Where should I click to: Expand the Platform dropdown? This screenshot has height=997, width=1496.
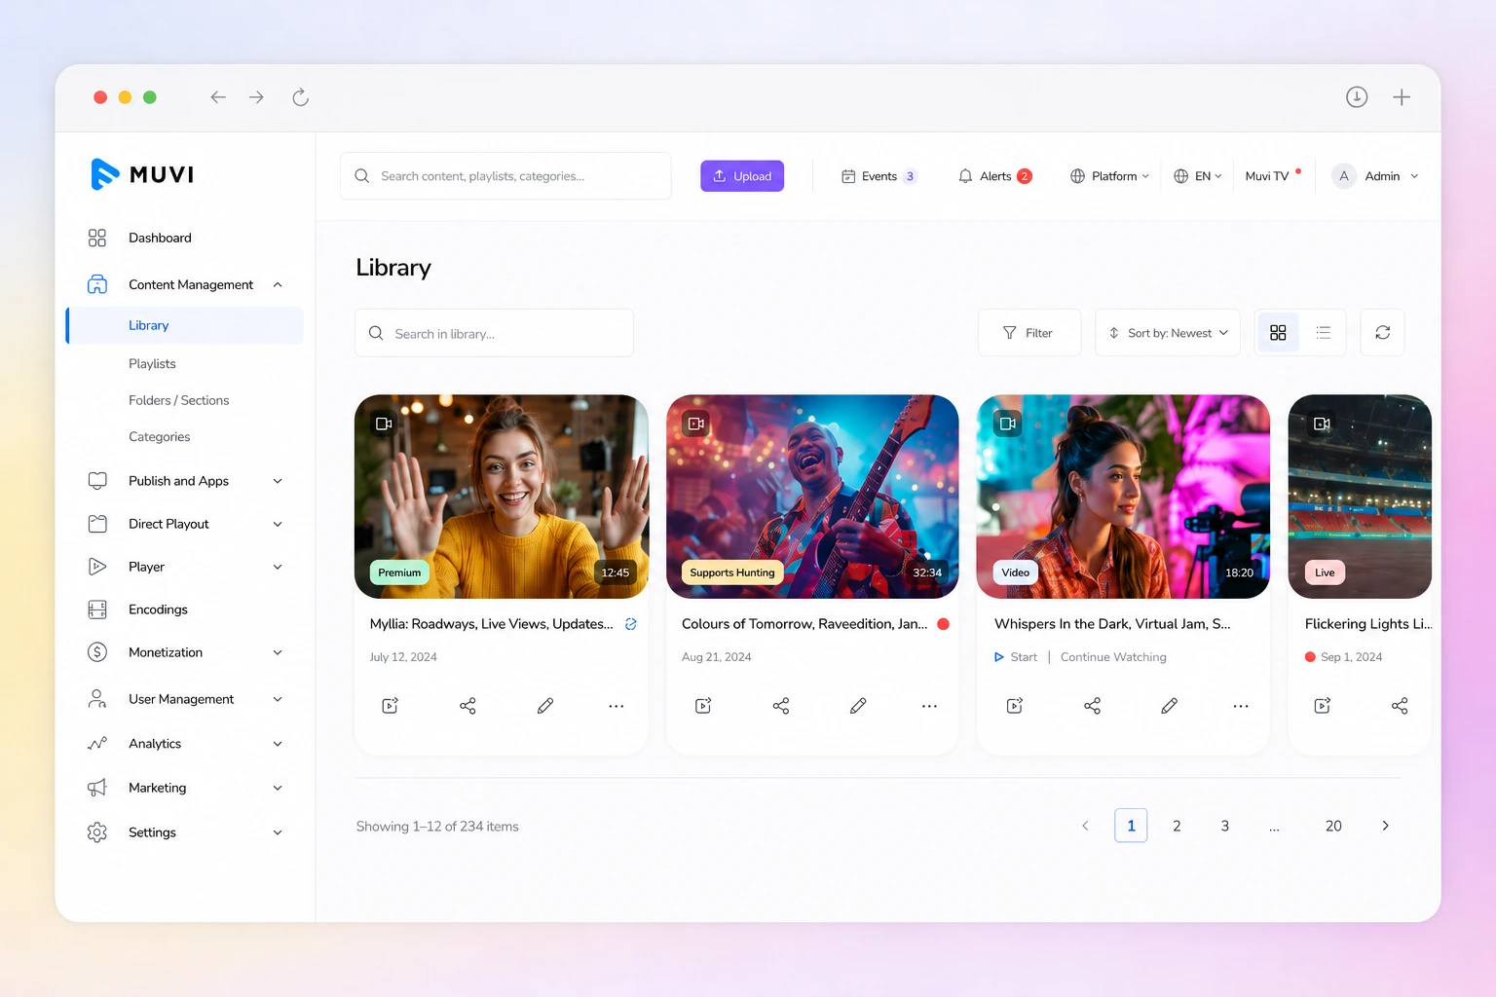tap(1109, 176)
